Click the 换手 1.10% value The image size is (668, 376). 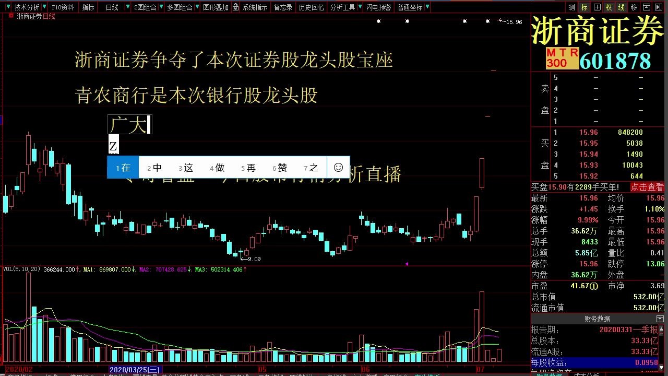(x=655, y=209)
